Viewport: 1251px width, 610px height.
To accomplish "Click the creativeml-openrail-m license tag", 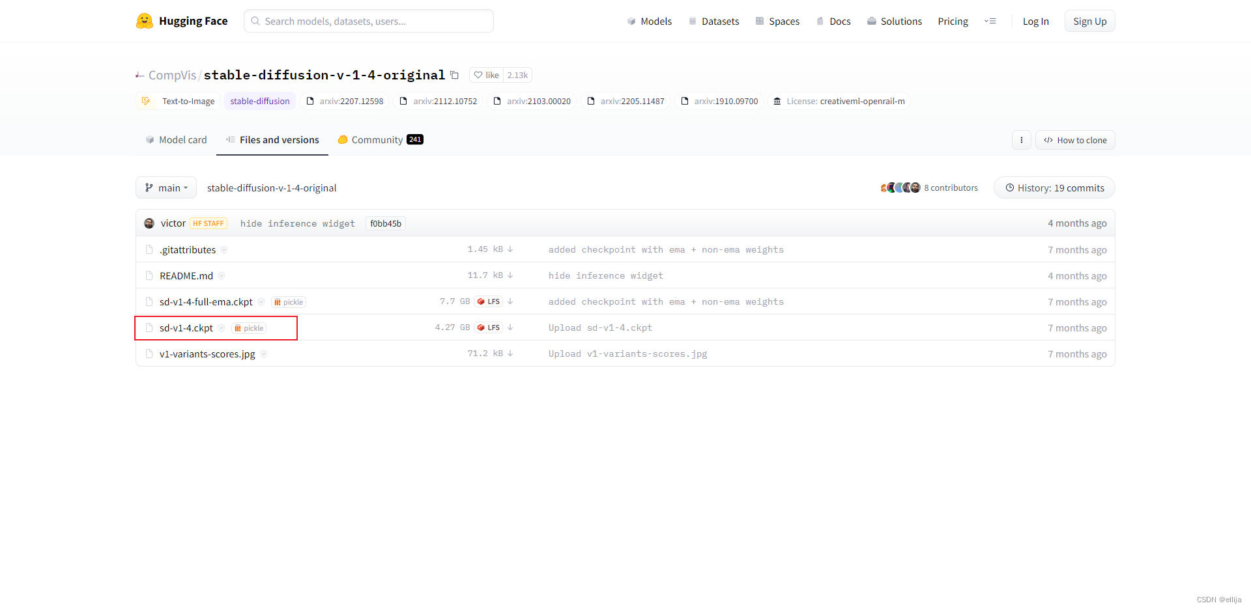I will pos(839,101).
